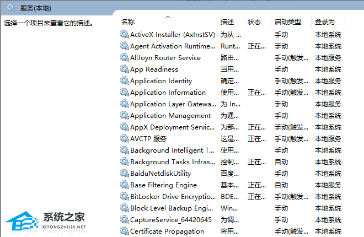The width and height of the screenshot is (364, 237).
Task: Click BaiduNetdiskUtility service icon
Action: 125,174
